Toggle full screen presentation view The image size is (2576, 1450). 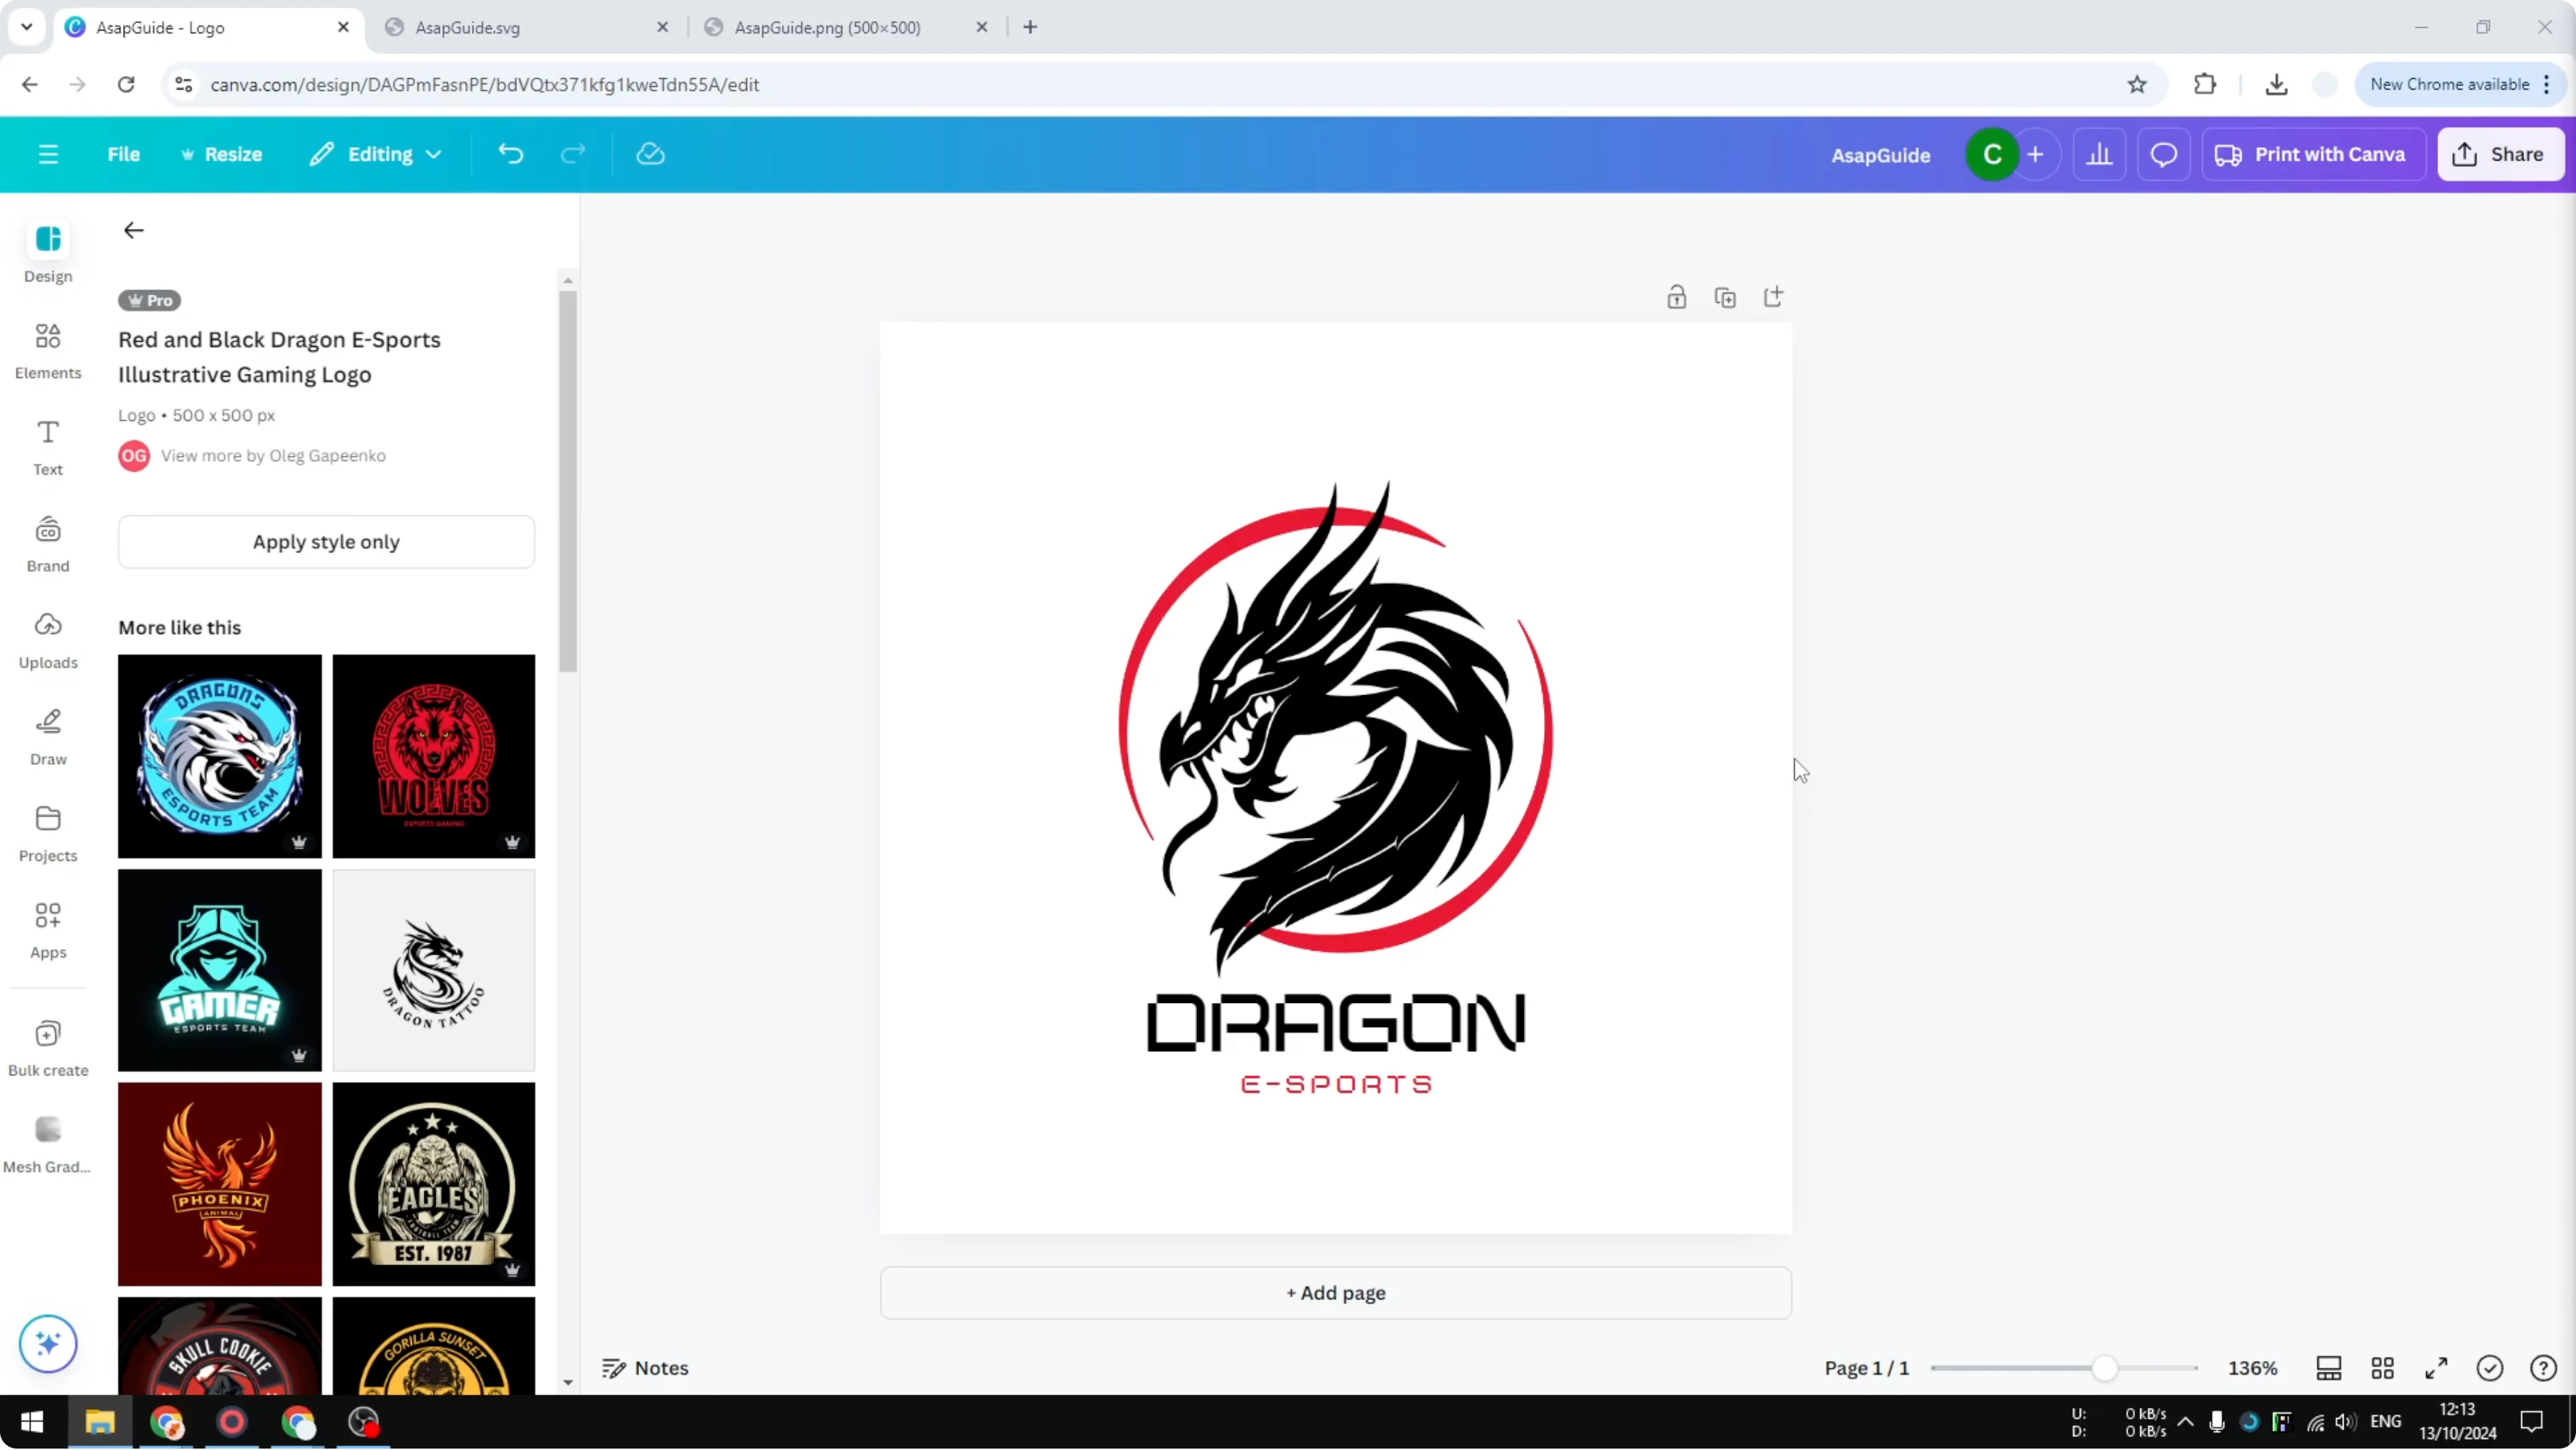[x=2436, y=1368]
